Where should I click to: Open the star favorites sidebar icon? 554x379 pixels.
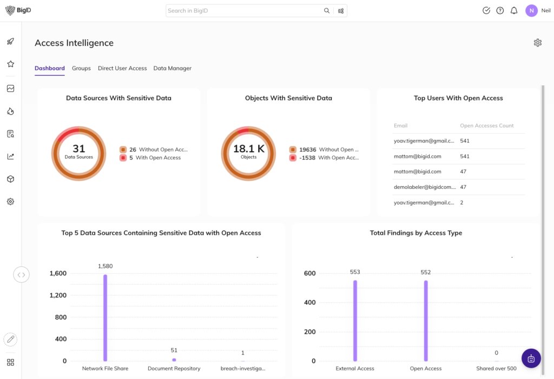coord(10,64)
